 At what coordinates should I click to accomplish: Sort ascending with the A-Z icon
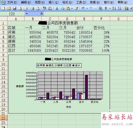click(114, 8)
